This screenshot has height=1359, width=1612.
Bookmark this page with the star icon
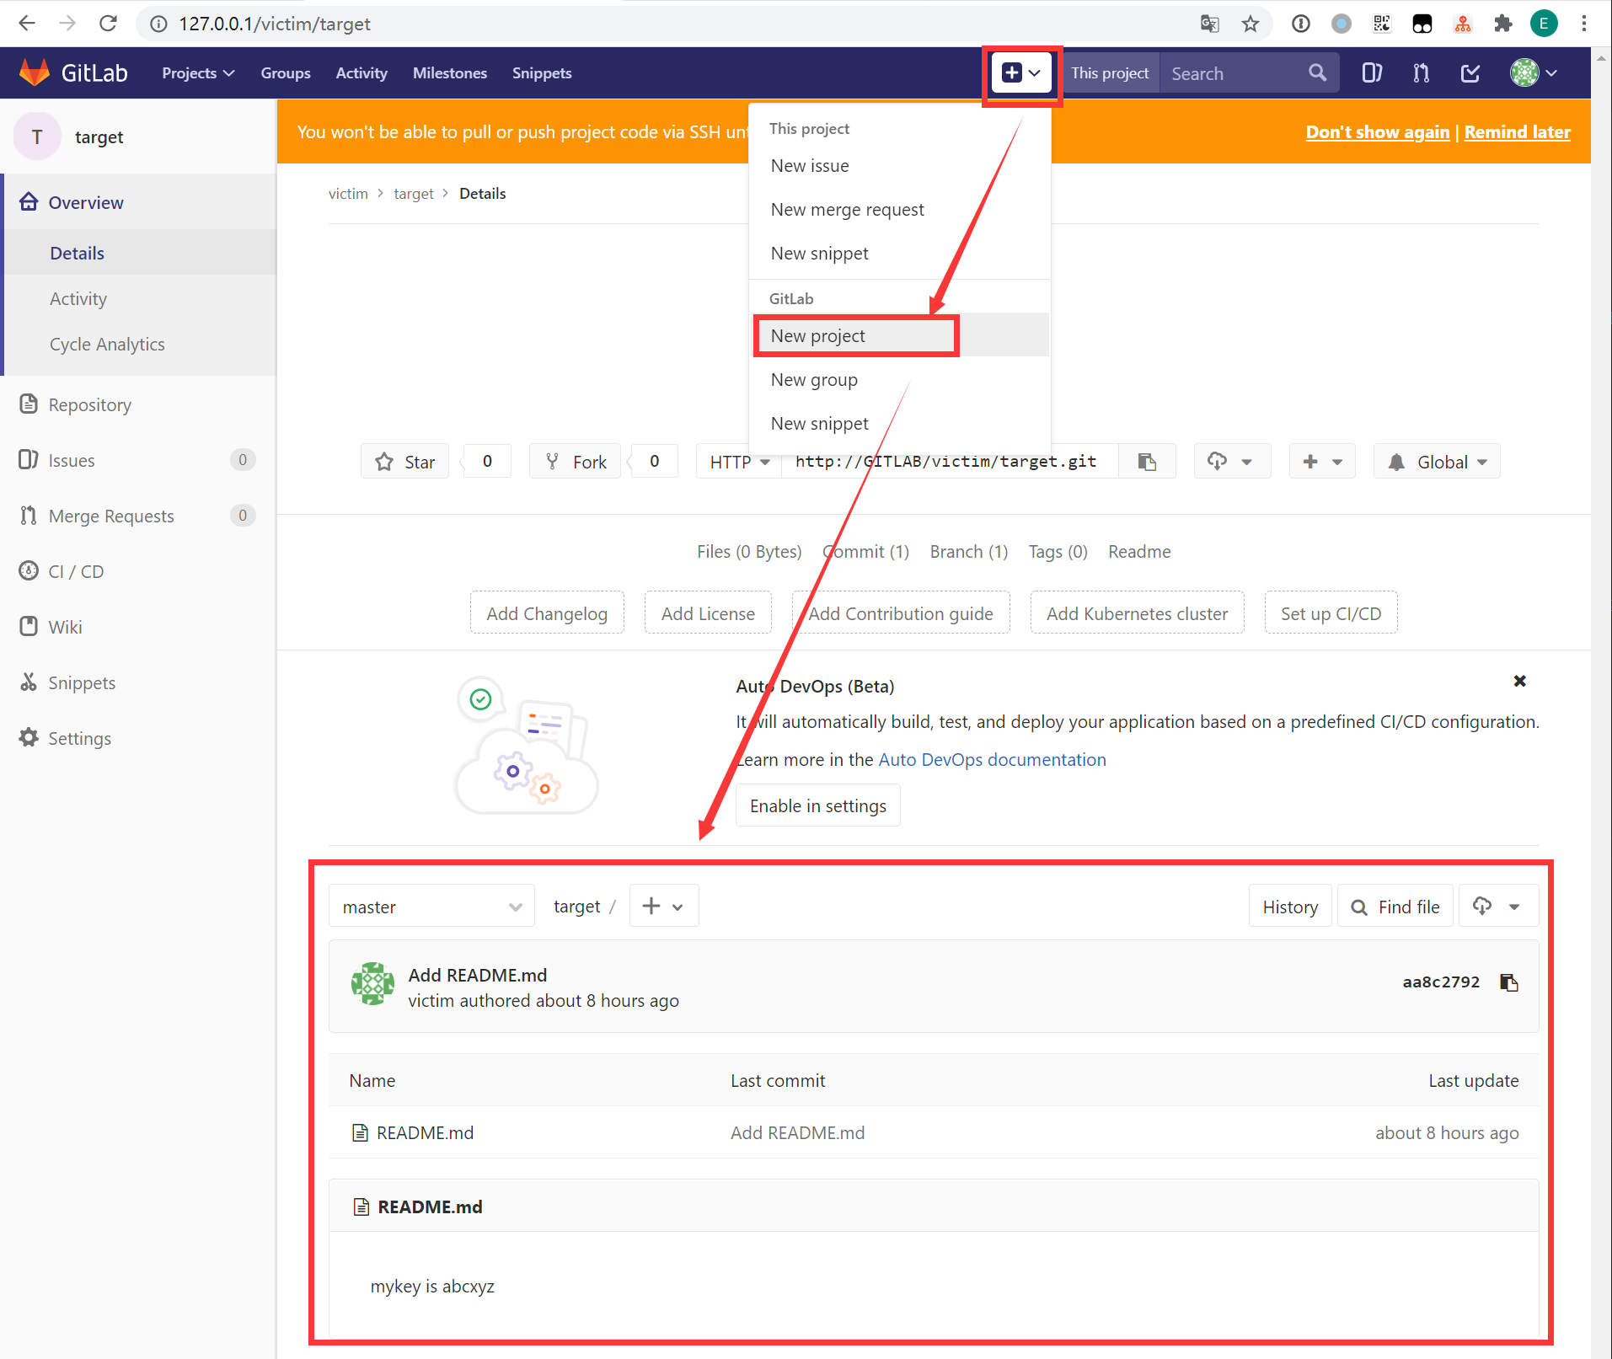point(1251,24)
